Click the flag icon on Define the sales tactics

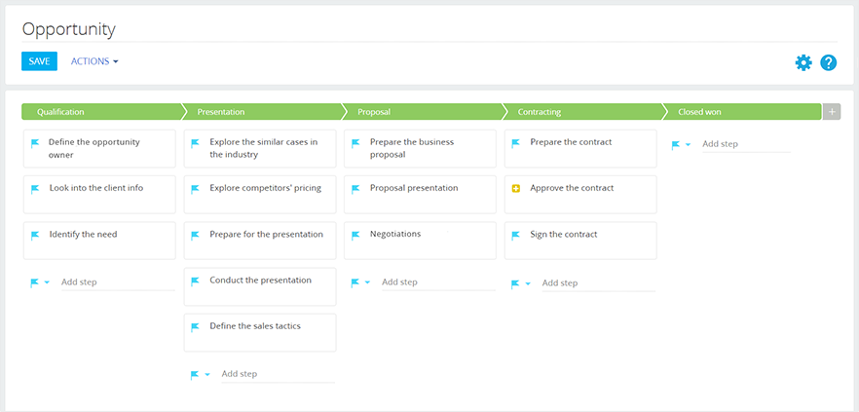point(195,327)
